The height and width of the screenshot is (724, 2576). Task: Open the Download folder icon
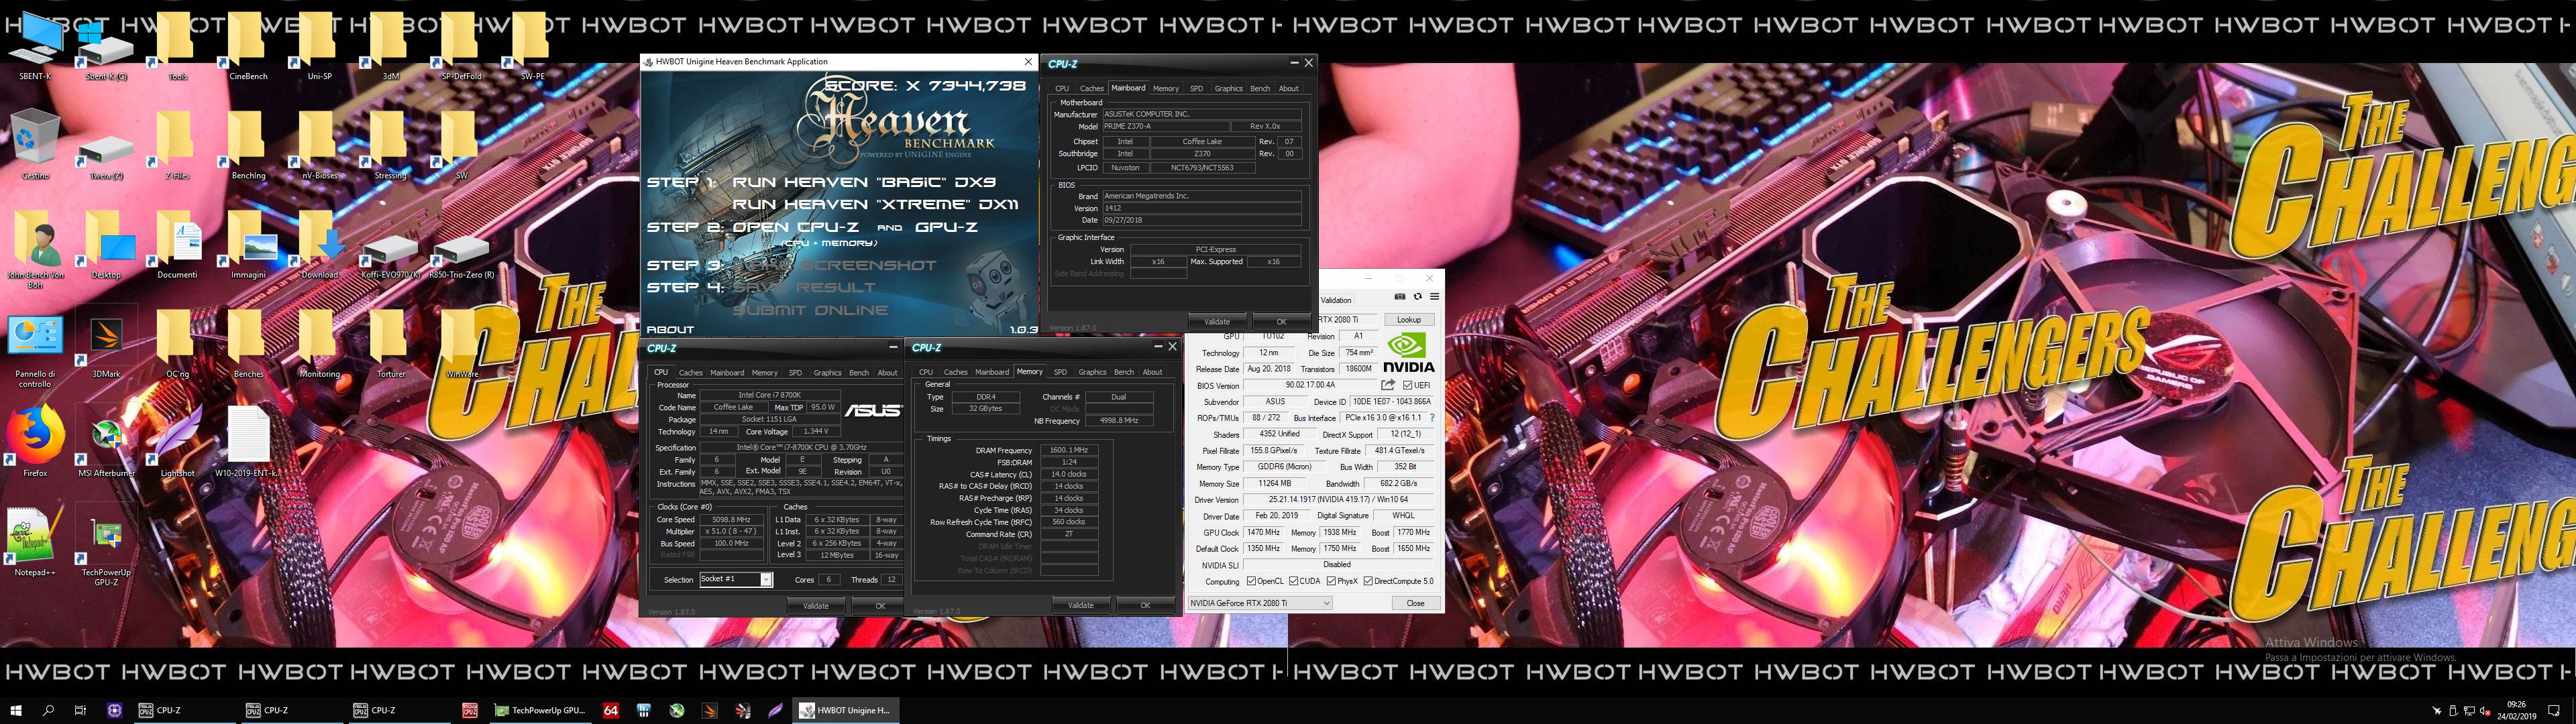[x=319, y=245]
